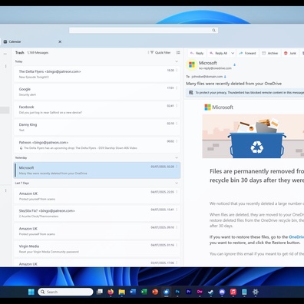Click the icon next to no-reply@onedrive.com
This screenshot has width=304, height=304.
coord(234,65)
